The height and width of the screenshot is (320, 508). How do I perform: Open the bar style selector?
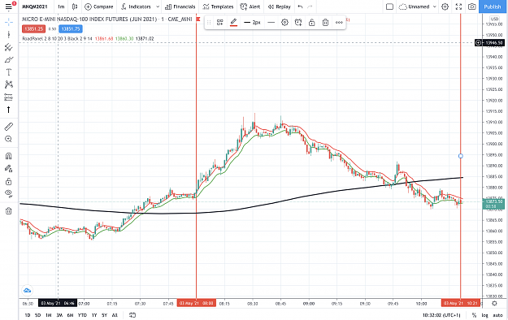coord(75,6)
